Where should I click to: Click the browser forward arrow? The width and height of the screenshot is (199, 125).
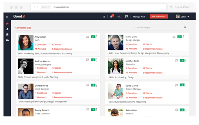(x=37, y=7)
